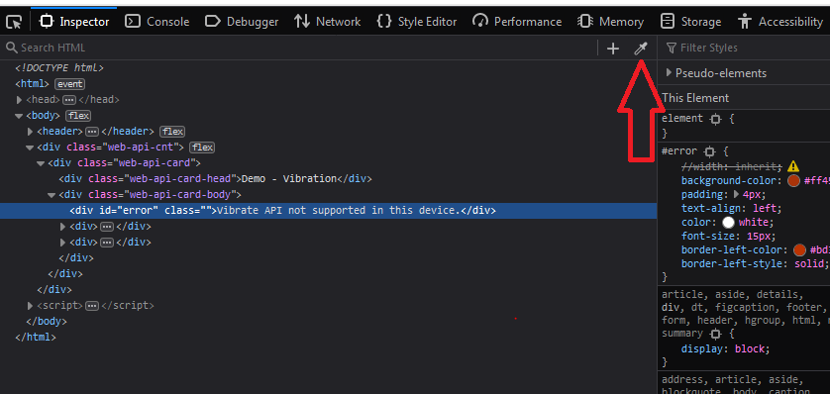Collapse the web-api-card-body div node

coord(52,195)
